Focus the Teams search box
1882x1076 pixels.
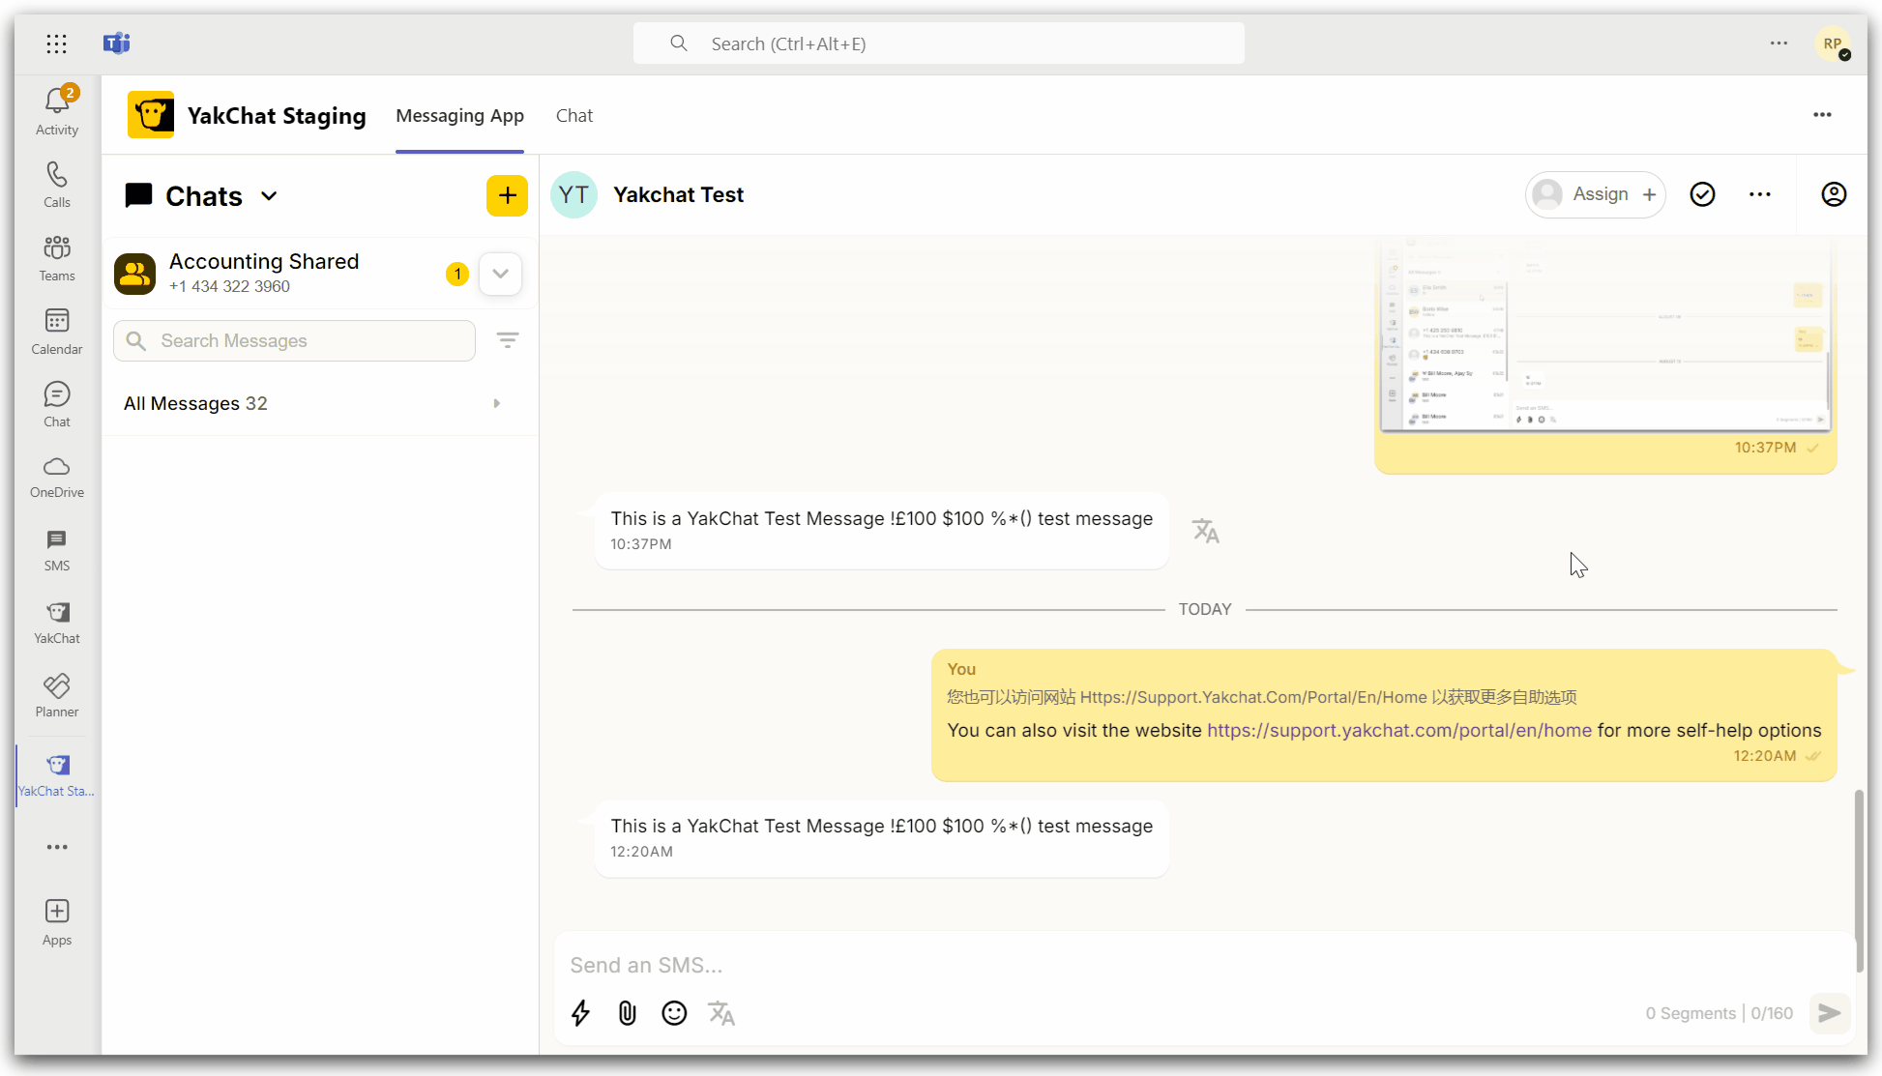click(x=938, y=44)
